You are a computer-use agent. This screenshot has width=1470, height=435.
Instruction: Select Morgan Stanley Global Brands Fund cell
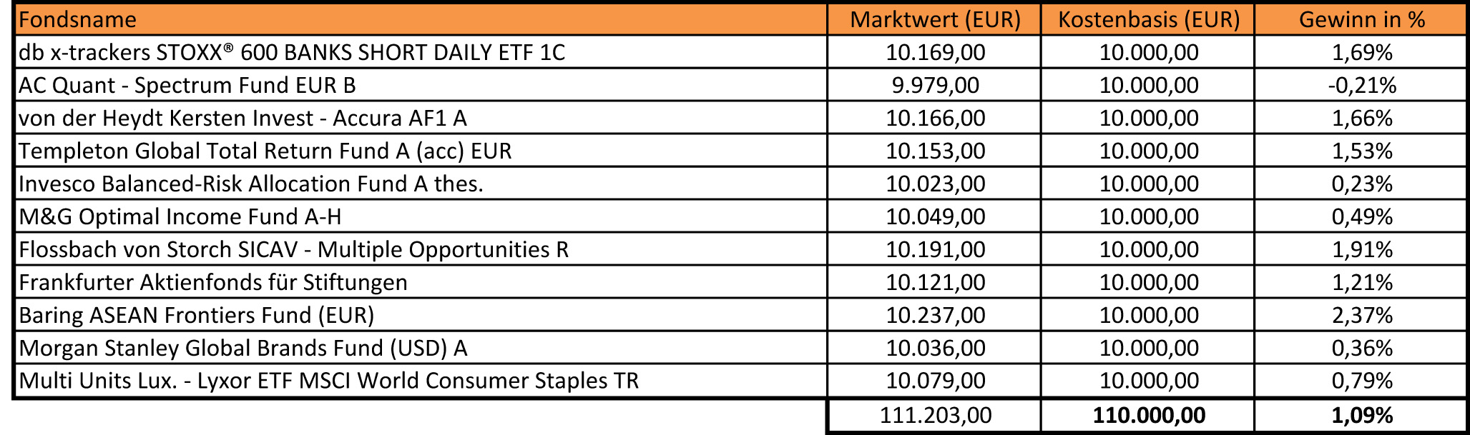pyautogui.click(x=243, y=349)
